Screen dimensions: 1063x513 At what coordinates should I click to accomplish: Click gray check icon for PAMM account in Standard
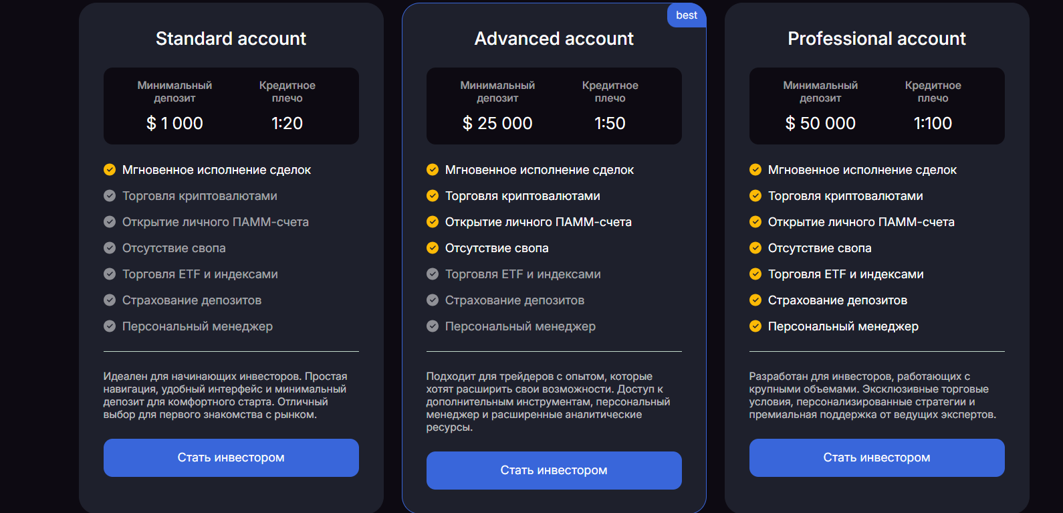110,222
